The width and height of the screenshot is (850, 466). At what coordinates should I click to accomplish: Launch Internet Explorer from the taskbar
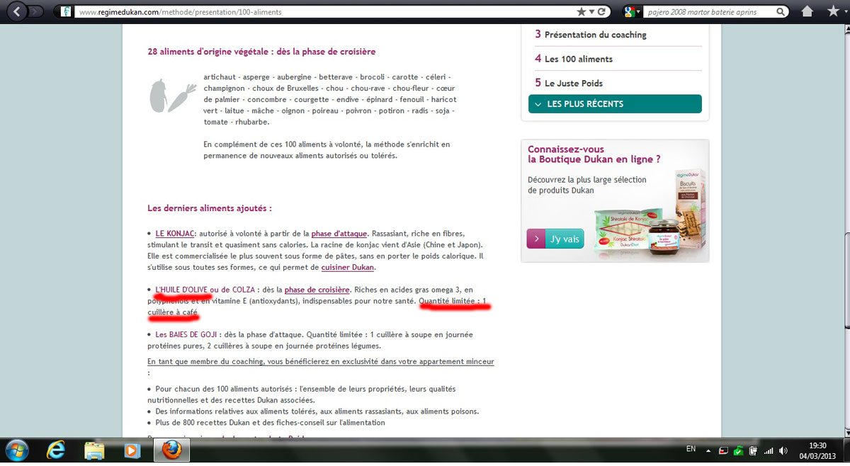(56, 450)
